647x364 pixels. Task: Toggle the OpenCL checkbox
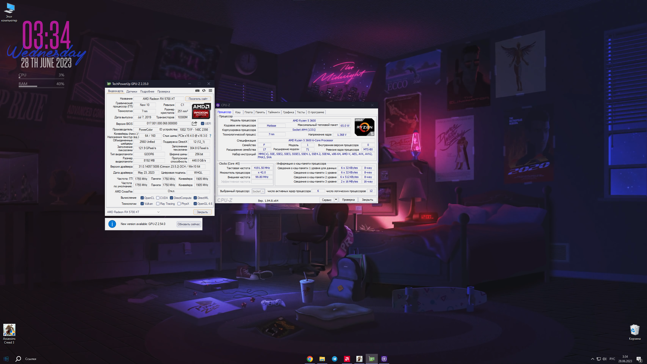(142, 198)
